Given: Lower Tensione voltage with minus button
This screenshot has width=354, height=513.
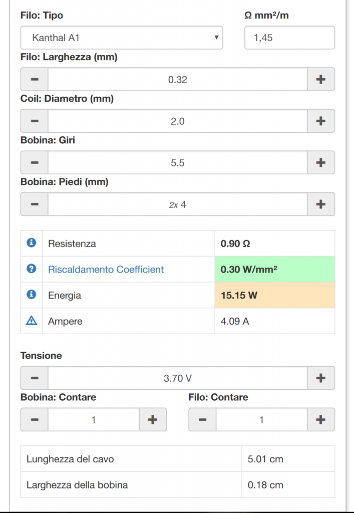Looking at the screenshot, I should coord(35,378).
